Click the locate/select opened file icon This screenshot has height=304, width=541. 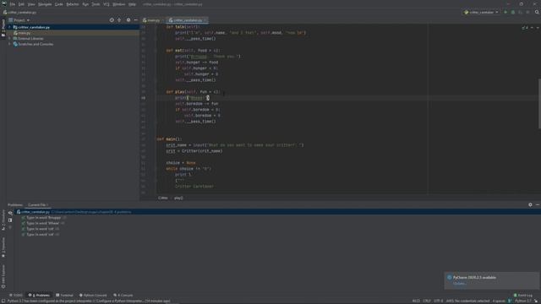pos(112,20)
